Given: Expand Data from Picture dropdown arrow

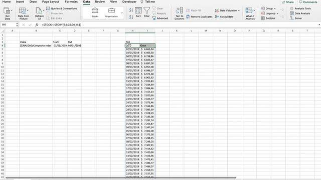Looking at the screenshot, I should [28, 10].
